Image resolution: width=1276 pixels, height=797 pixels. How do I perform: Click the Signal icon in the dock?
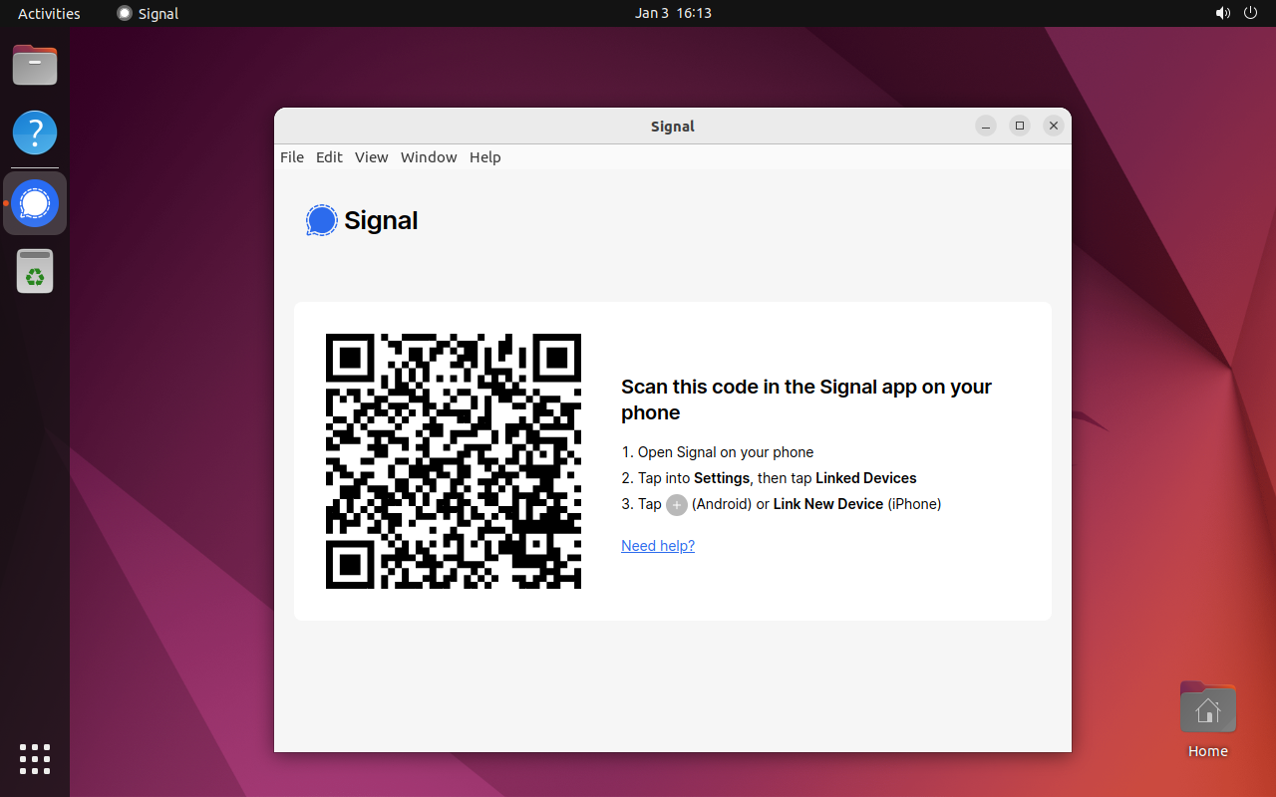[35, 203]
